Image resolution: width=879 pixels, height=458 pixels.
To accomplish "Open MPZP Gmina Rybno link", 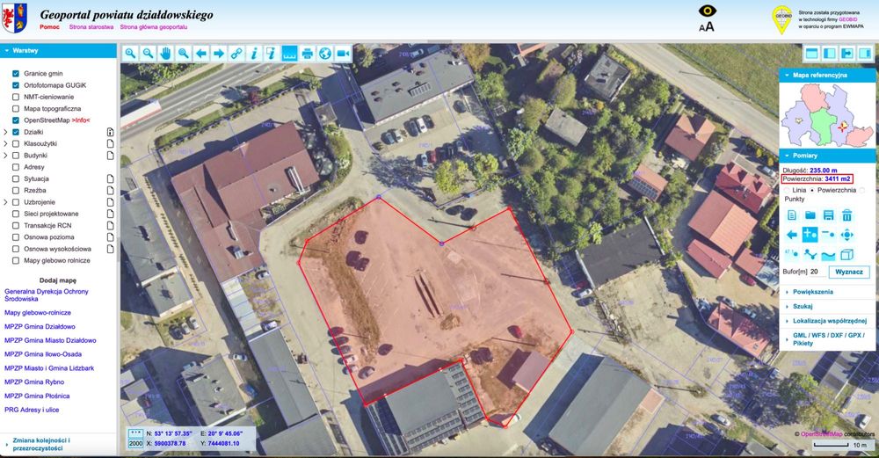I will pos(34,382).
